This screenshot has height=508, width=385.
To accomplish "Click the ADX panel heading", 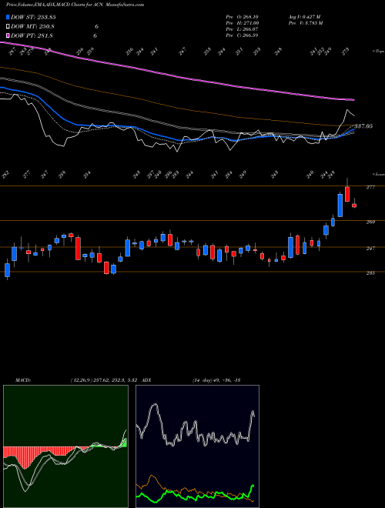I will click(x=146, y=379).
